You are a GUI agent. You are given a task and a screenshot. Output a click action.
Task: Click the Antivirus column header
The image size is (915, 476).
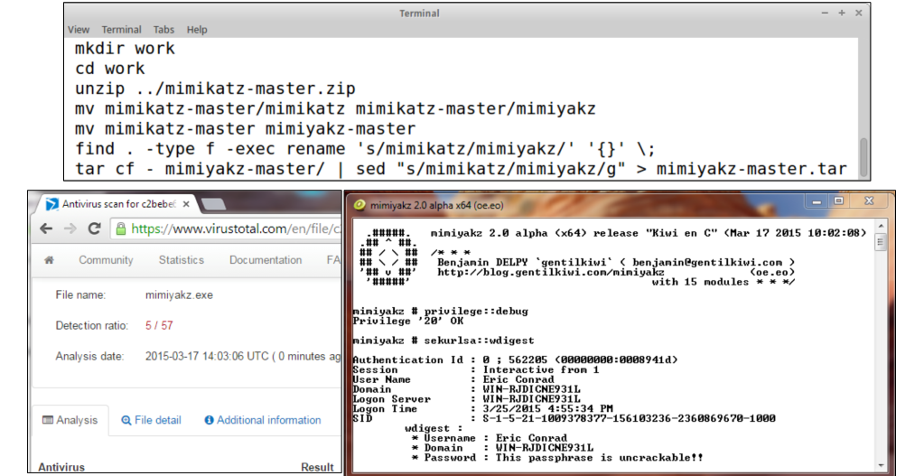61,467
